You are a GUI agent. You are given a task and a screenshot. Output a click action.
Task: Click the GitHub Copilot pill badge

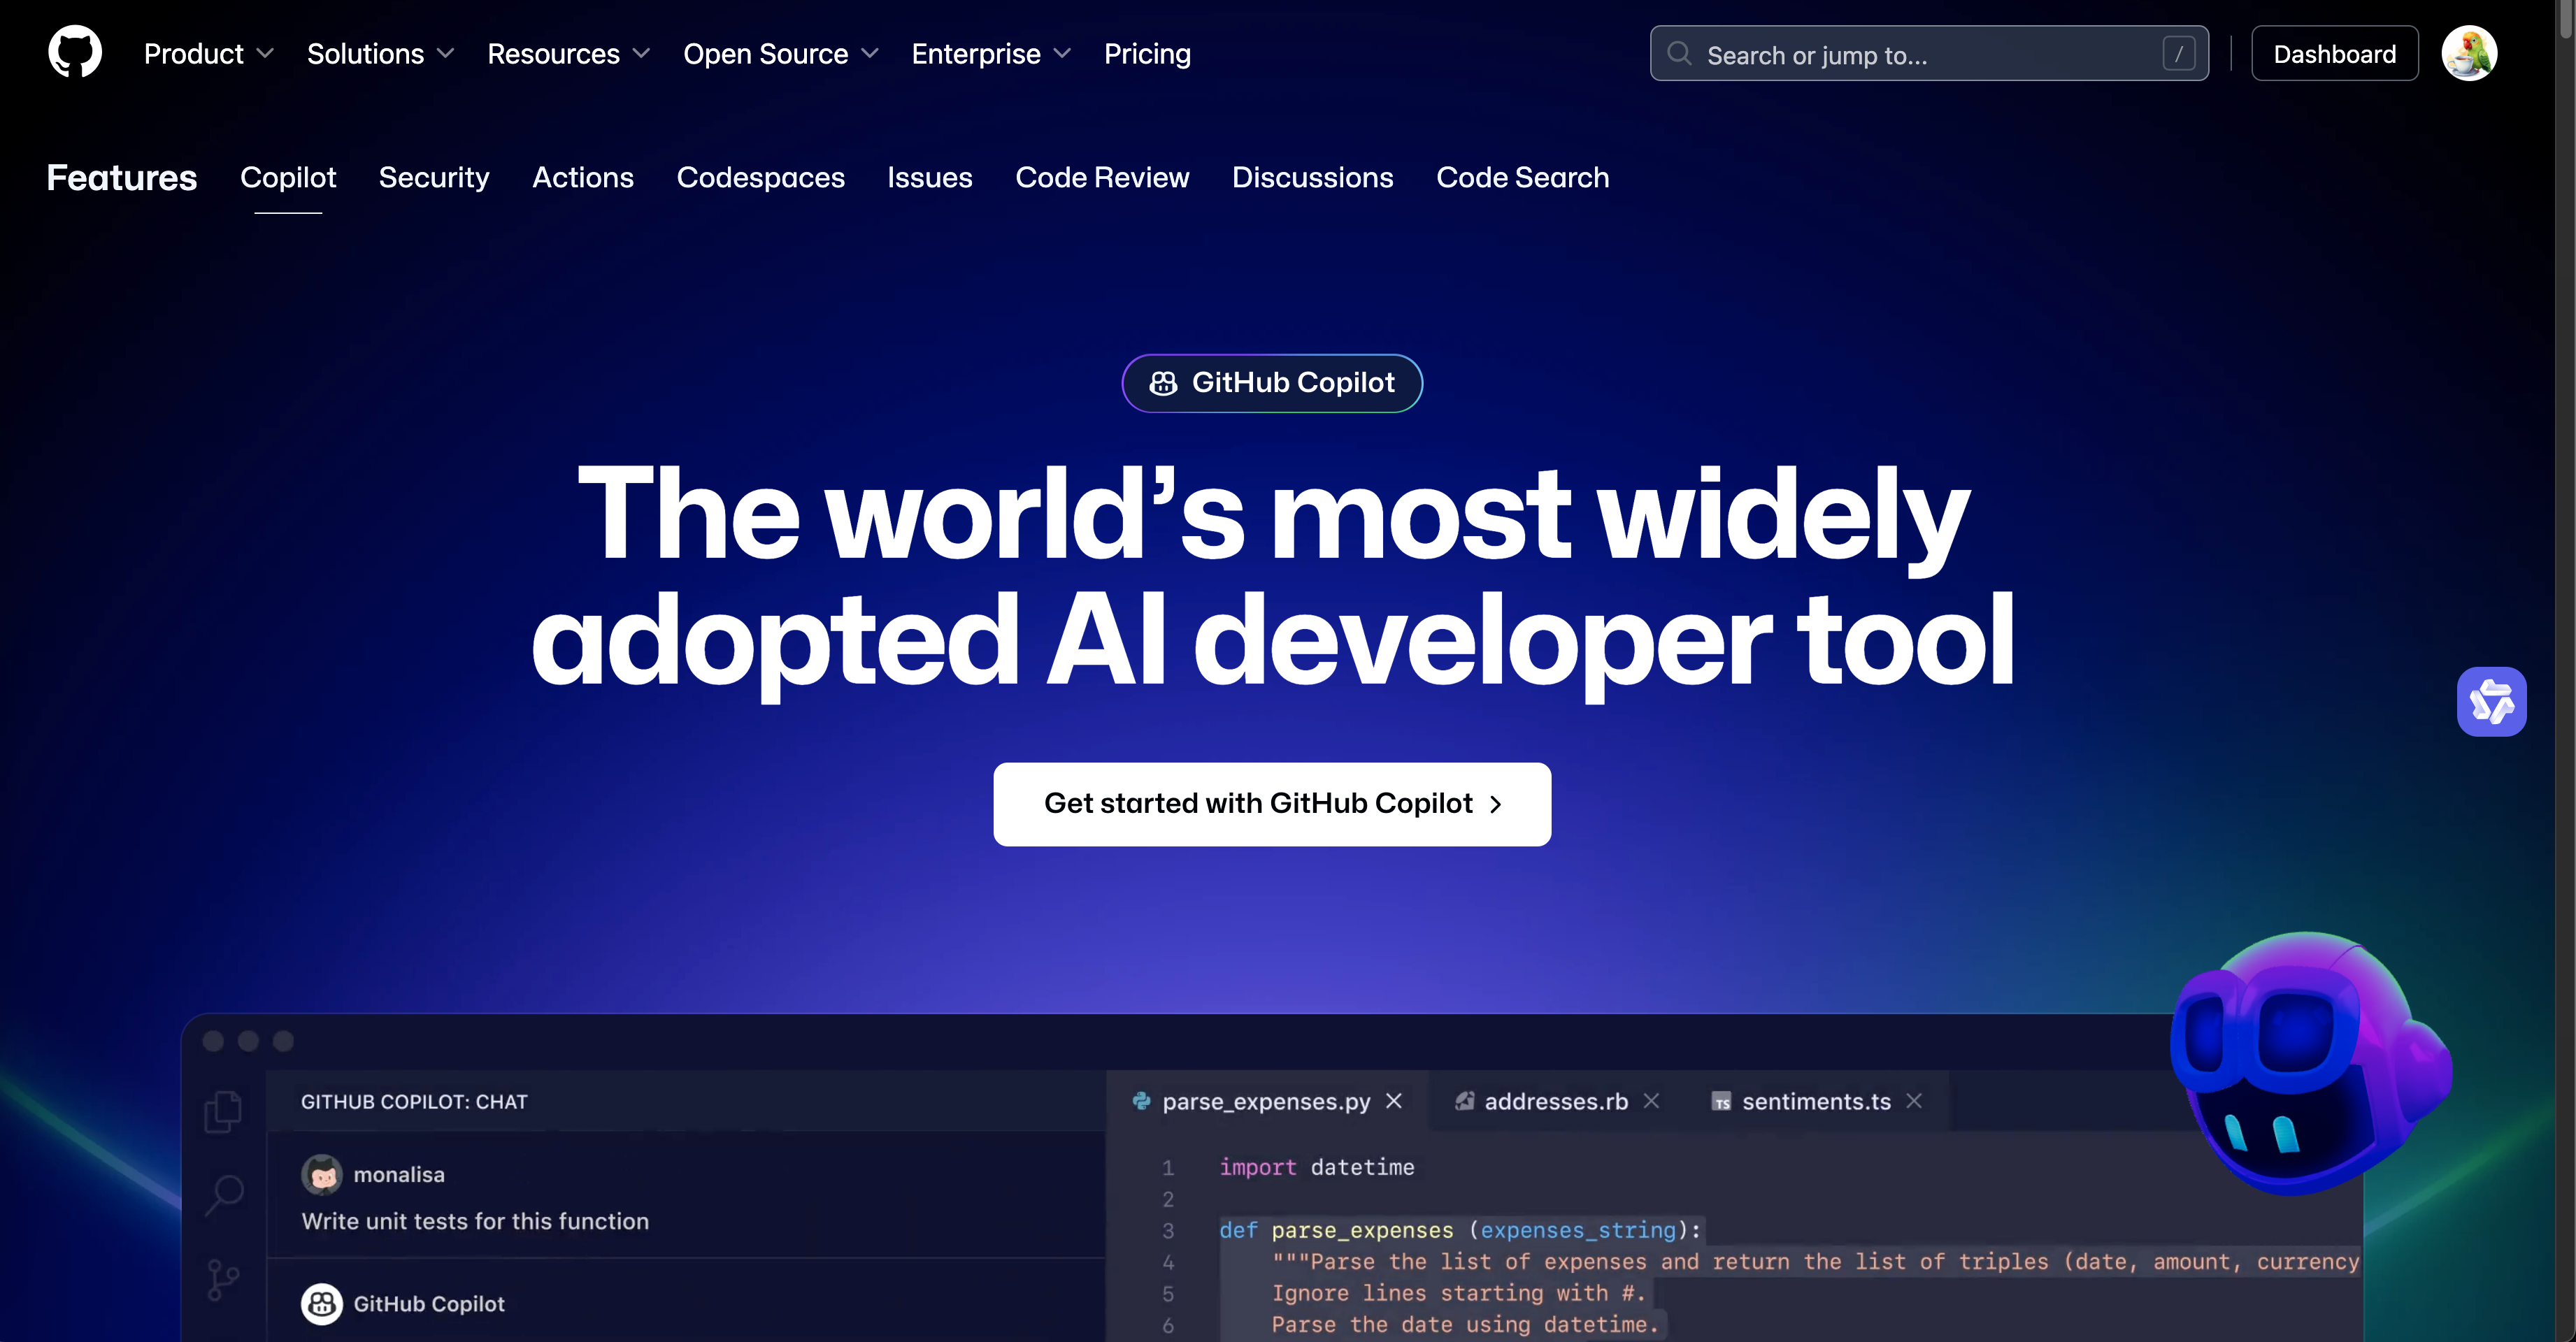(1272, 383)
